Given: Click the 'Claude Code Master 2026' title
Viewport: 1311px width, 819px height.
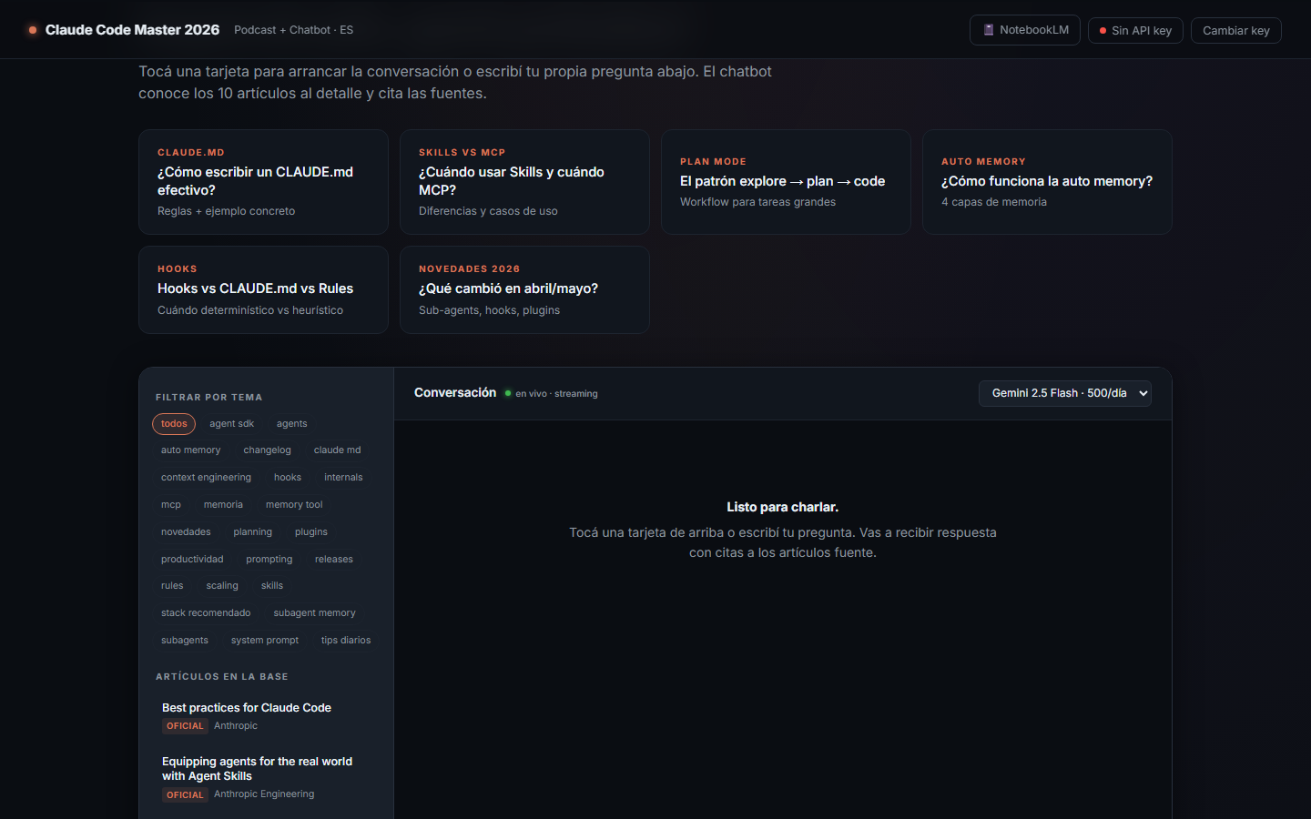Looking at the screenshot, I should point(132,30).
